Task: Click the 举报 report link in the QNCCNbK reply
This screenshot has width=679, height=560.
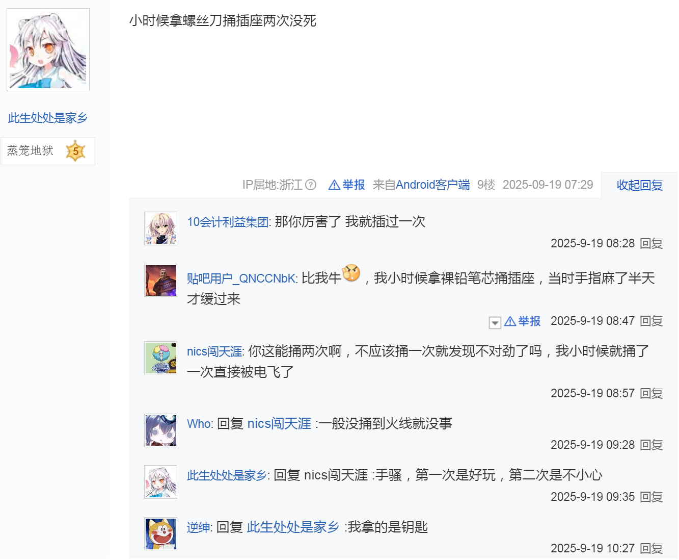Action: 522,321
